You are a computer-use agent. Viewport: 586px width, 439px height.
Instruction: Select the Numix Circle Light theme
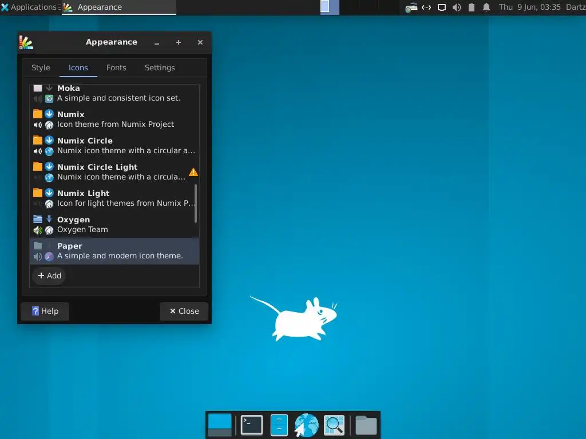pos(114,172)
